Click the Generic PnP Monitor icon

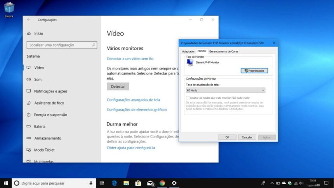pyautogui.click(x=190, y=63)
